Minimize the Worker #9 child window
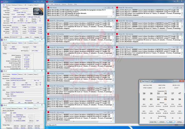 click(174, 8)
